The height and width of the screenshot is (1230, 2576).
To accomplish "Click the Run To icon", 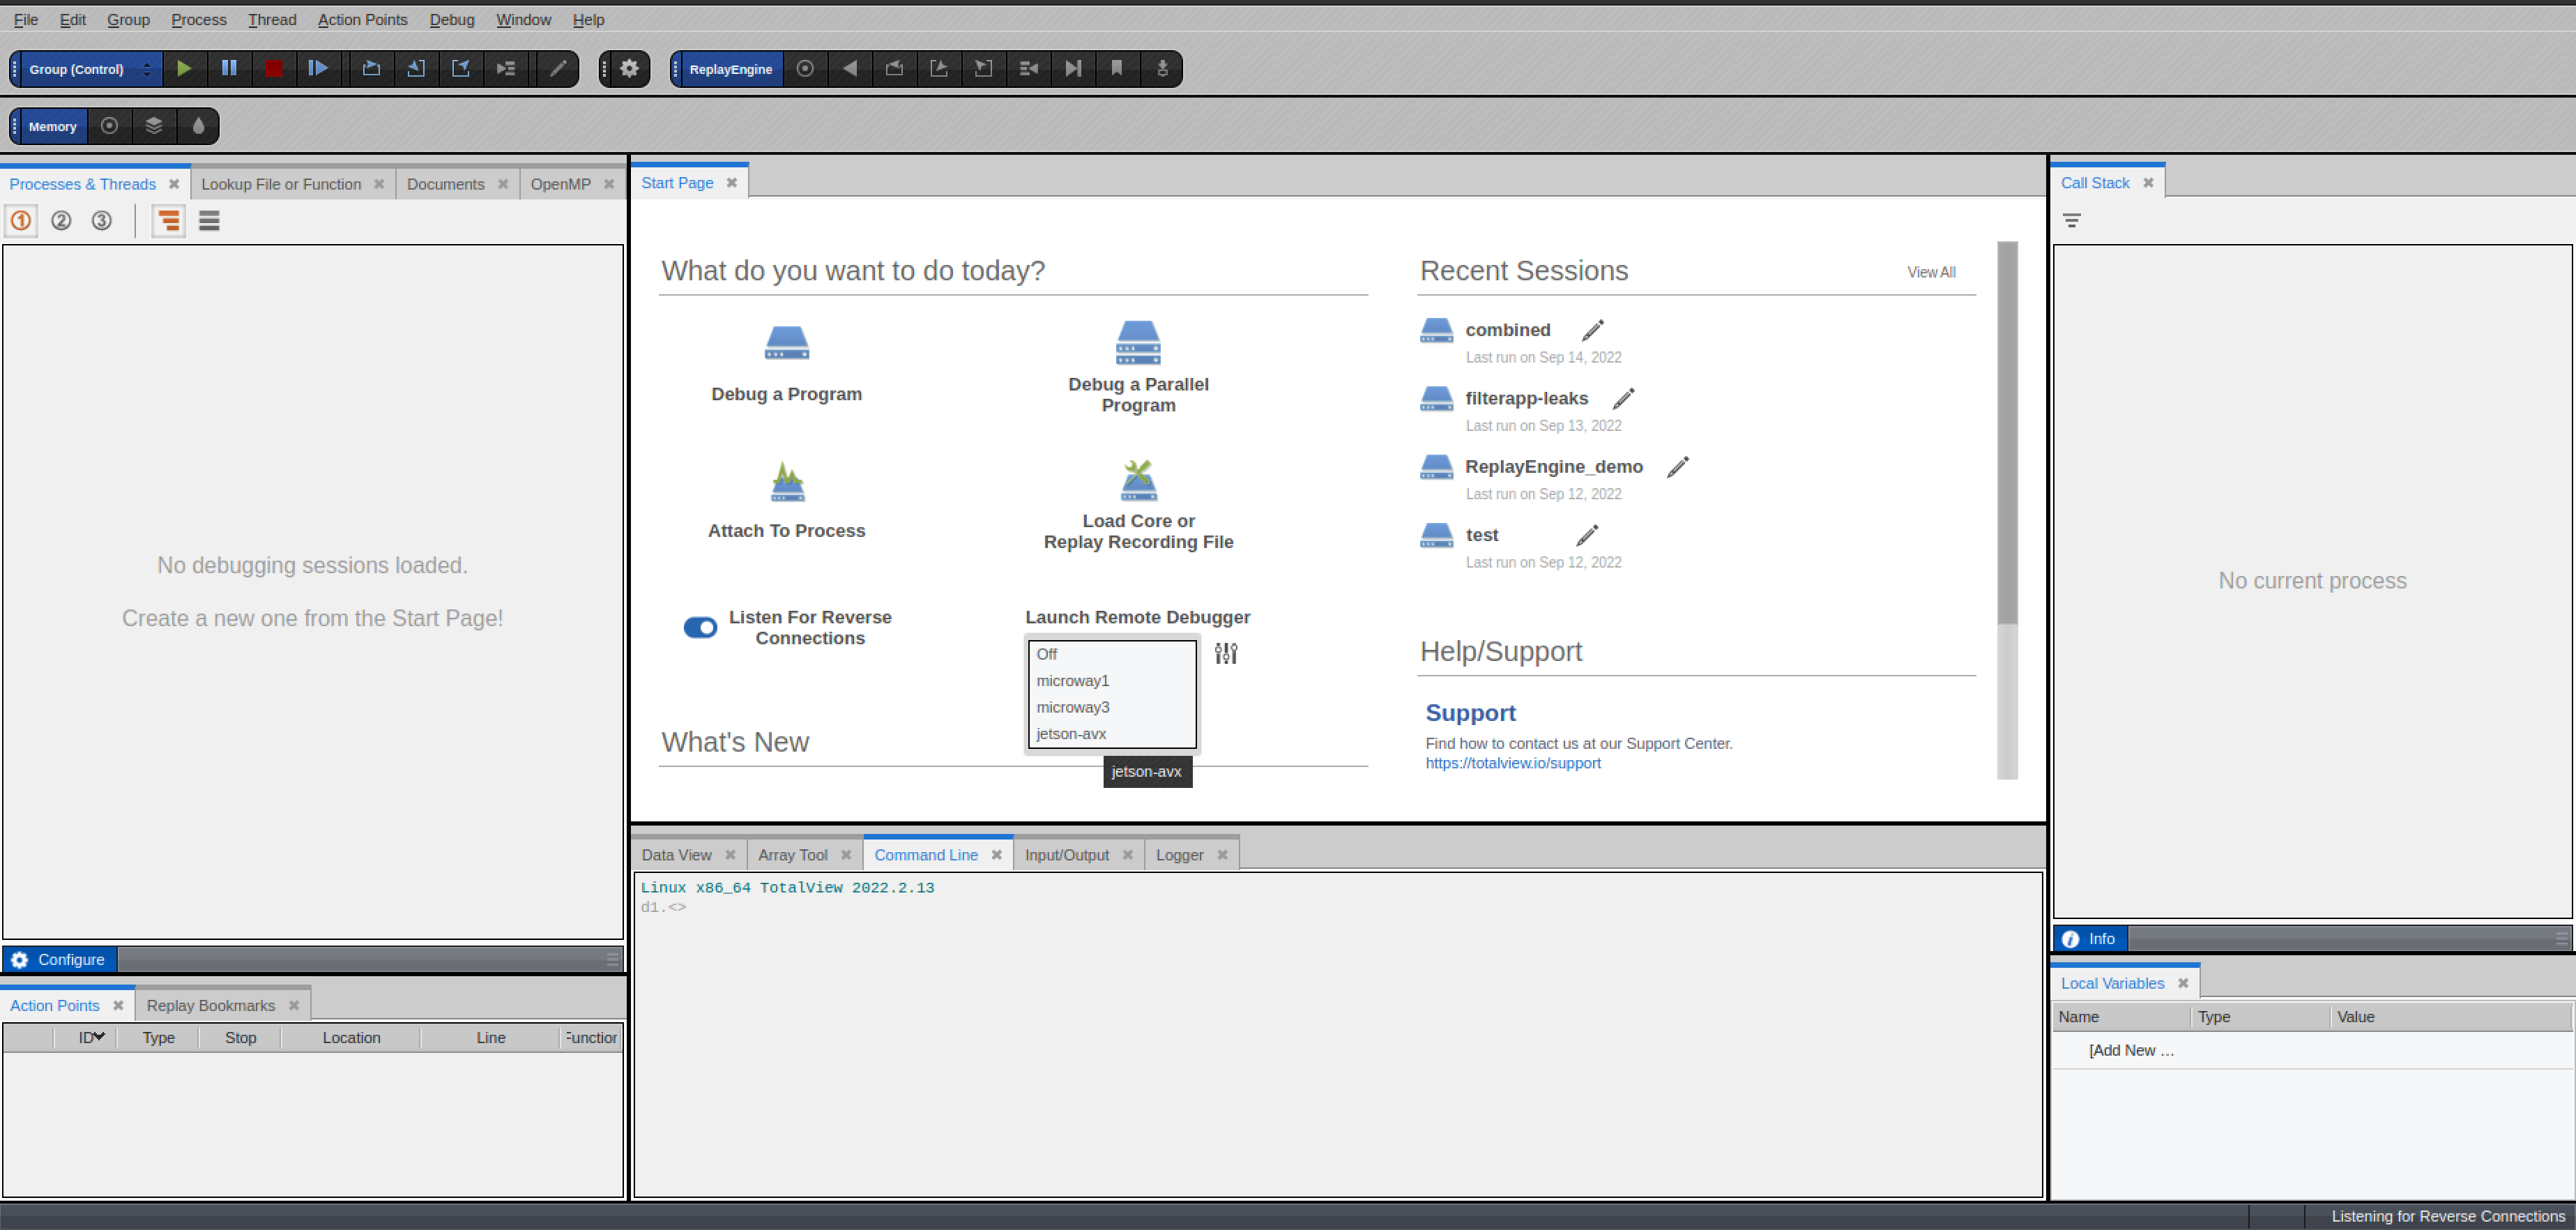I will point(506,68).
